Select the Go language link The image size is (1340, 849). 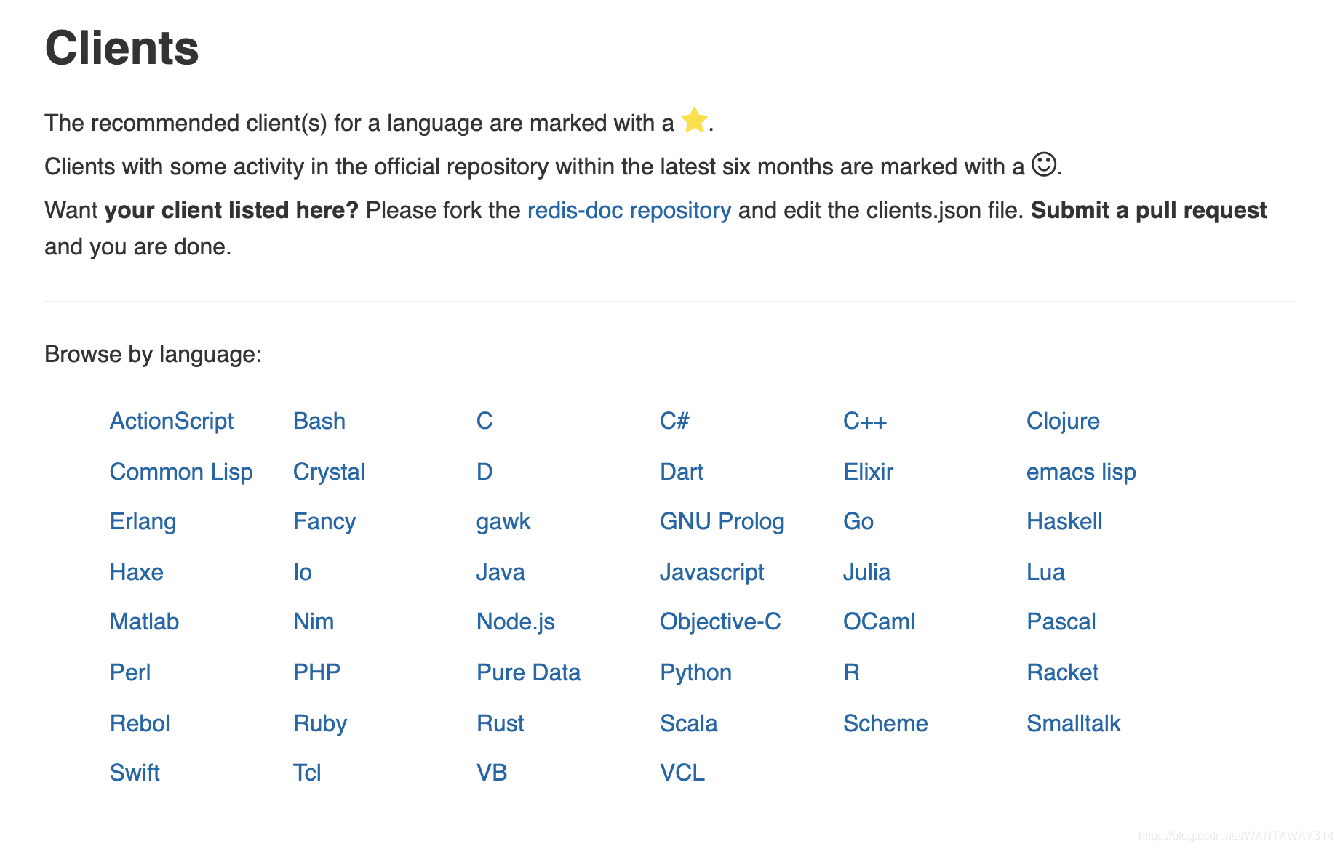tap(858, 521)
